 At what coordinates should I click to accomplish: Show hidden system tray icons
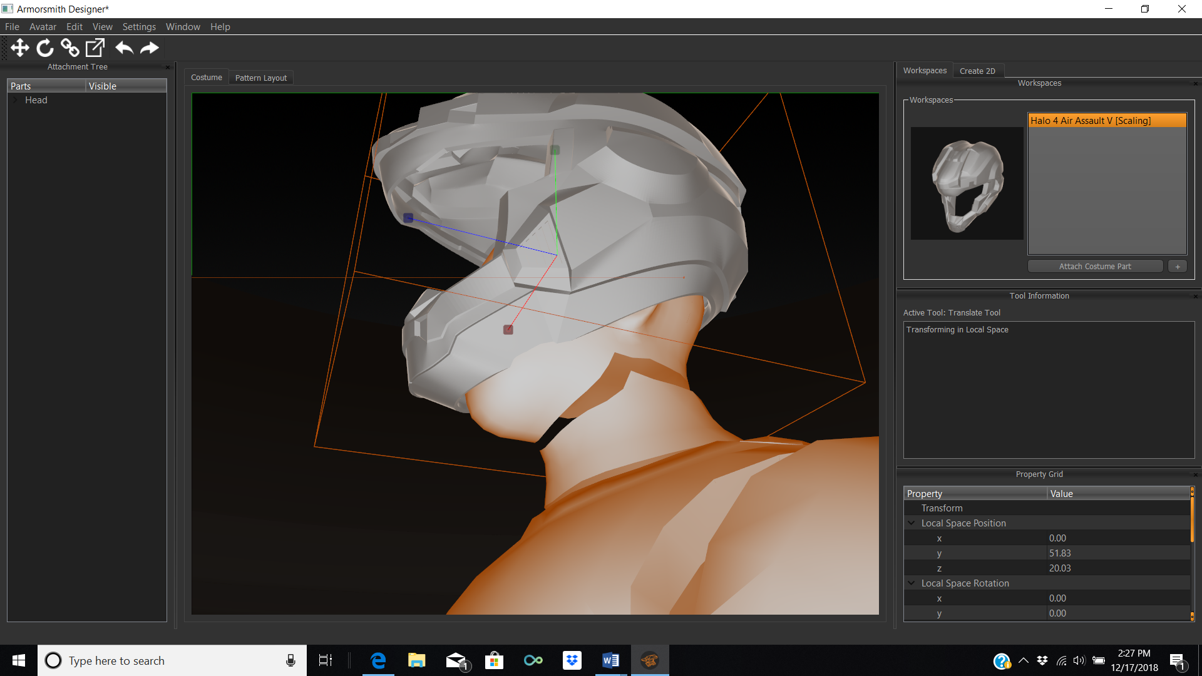(x=1024, y=660)
